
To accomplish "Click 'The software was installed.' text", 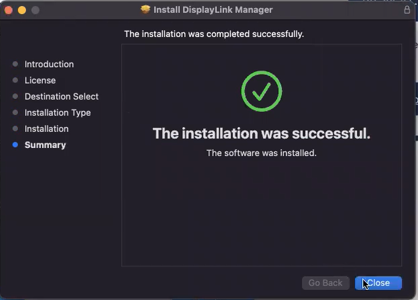I will click(x=261, y=153).
